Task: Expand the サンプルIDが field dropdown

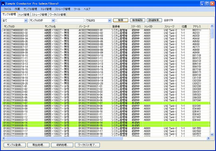Action: coord(53,20)
